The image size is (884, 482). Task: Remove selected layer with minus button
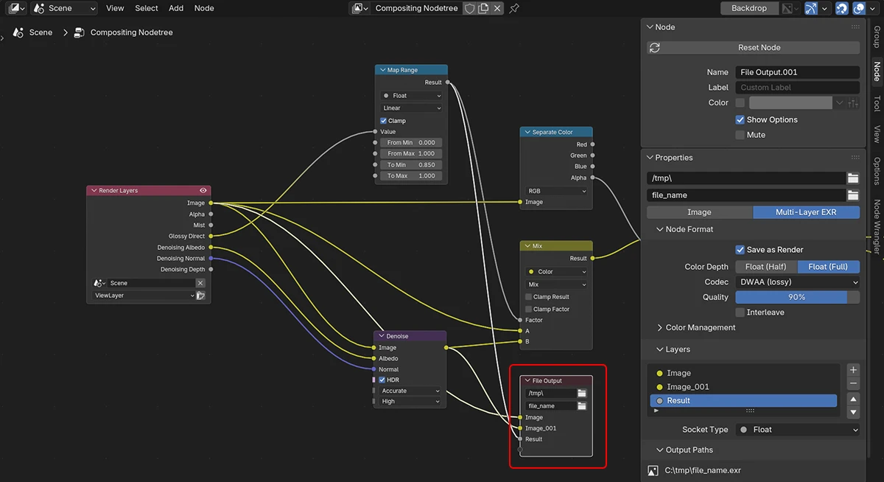[853, 383]
